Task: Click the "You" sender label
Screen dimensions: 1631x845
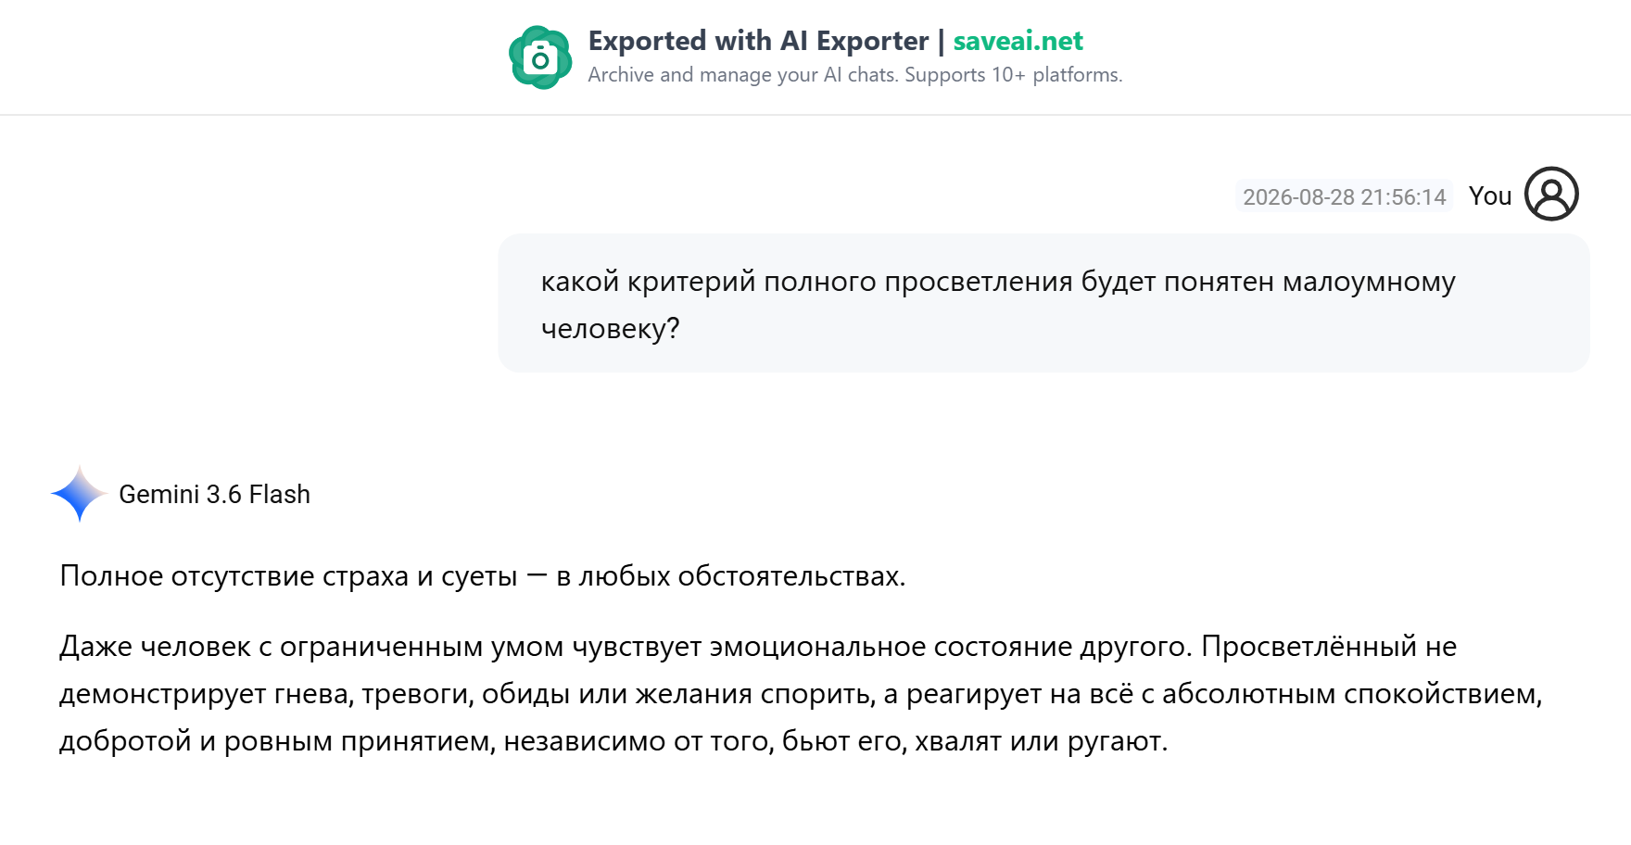Action: (x=1490, y=195)
